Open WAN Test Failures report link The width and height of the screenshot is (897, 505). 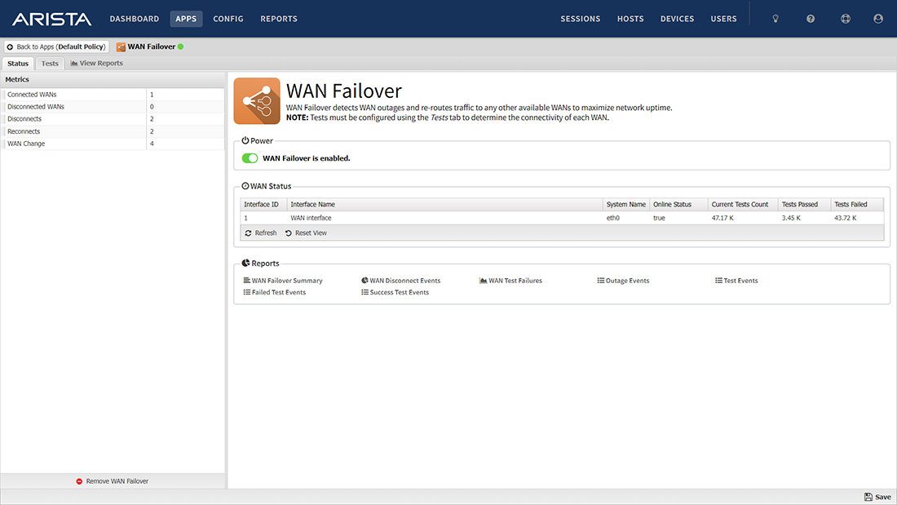pos(510,281)
